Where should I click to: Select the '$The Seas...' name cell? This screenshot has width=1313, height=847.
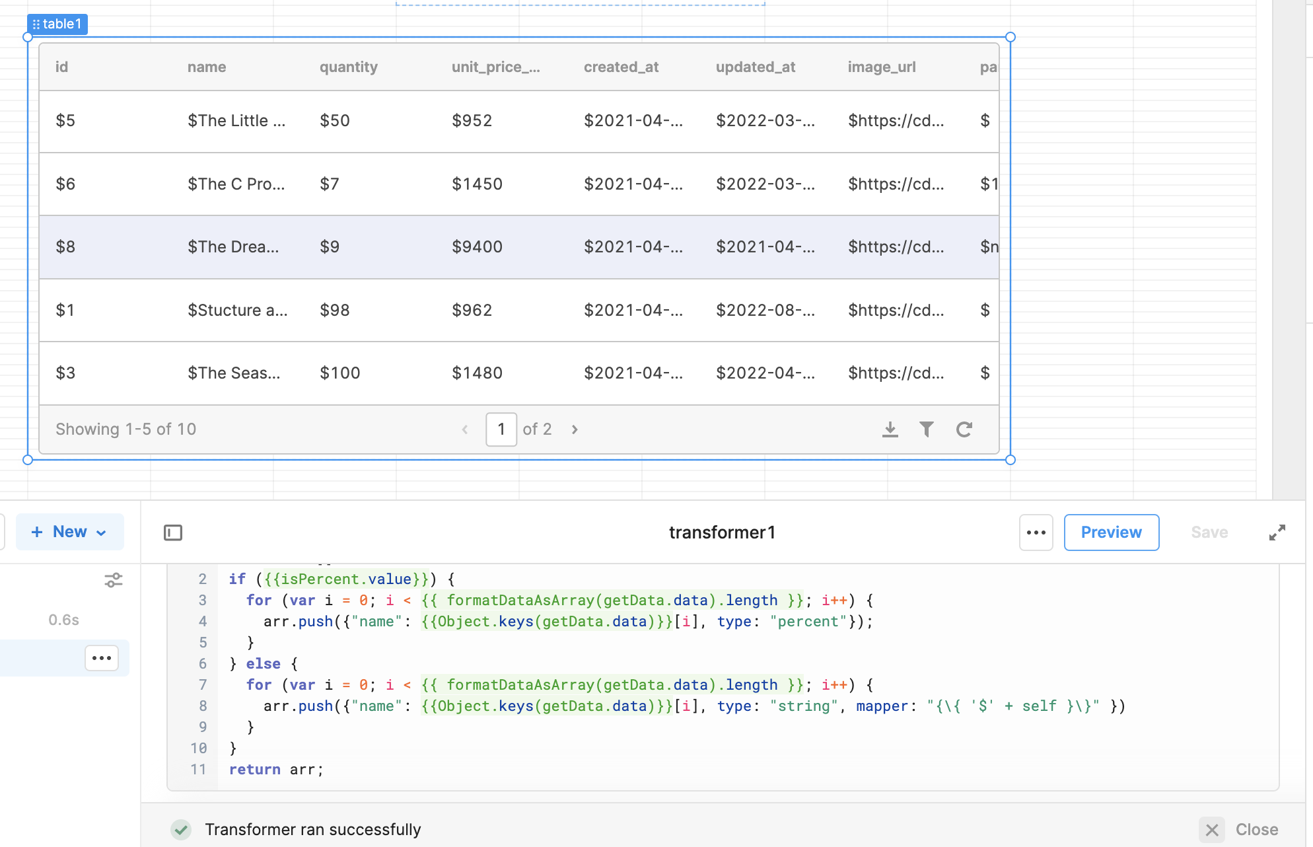click(x=234, y=373)
